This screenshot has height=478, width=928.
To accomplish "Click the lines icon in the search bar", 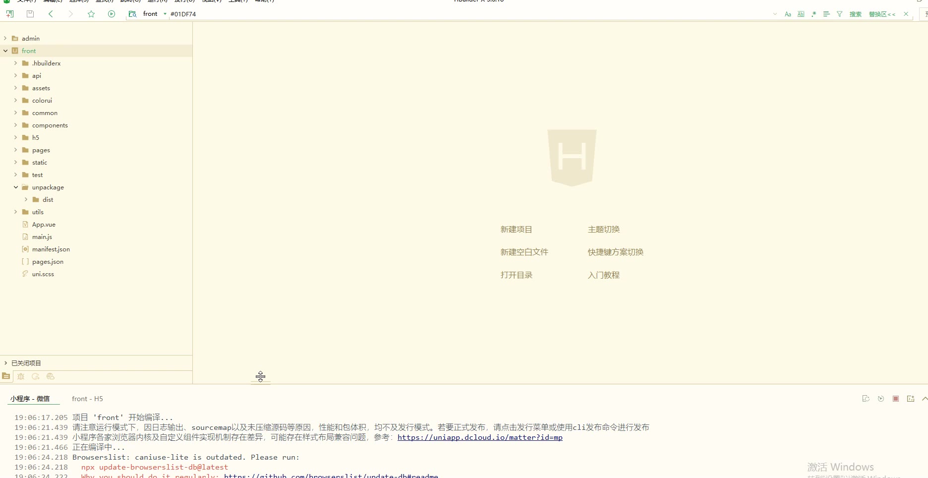I will pos(826,14).
